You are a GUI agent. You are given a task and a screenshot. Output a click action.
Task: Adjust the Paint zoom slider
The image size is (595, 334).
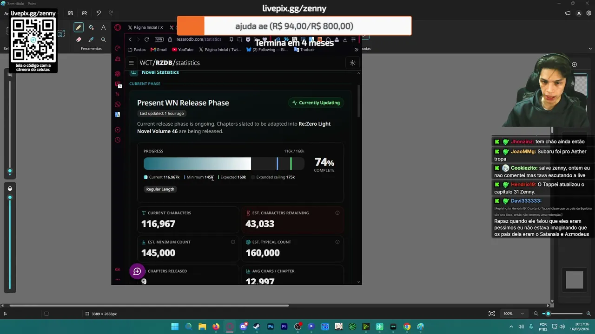[562, 314]
